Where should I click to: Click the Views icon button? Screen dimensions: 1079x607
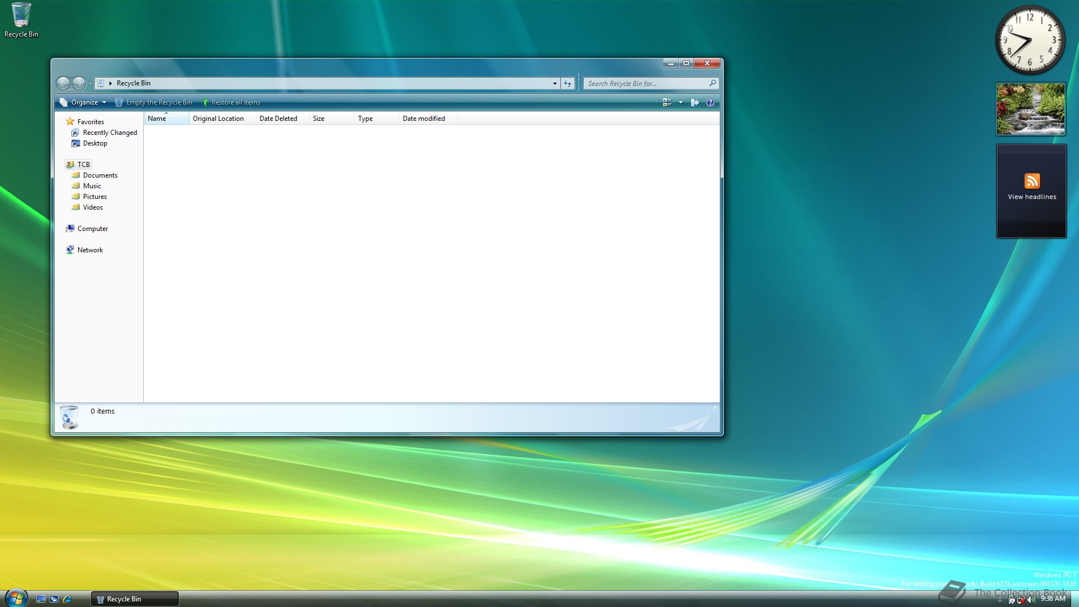[x=667, y=102]
